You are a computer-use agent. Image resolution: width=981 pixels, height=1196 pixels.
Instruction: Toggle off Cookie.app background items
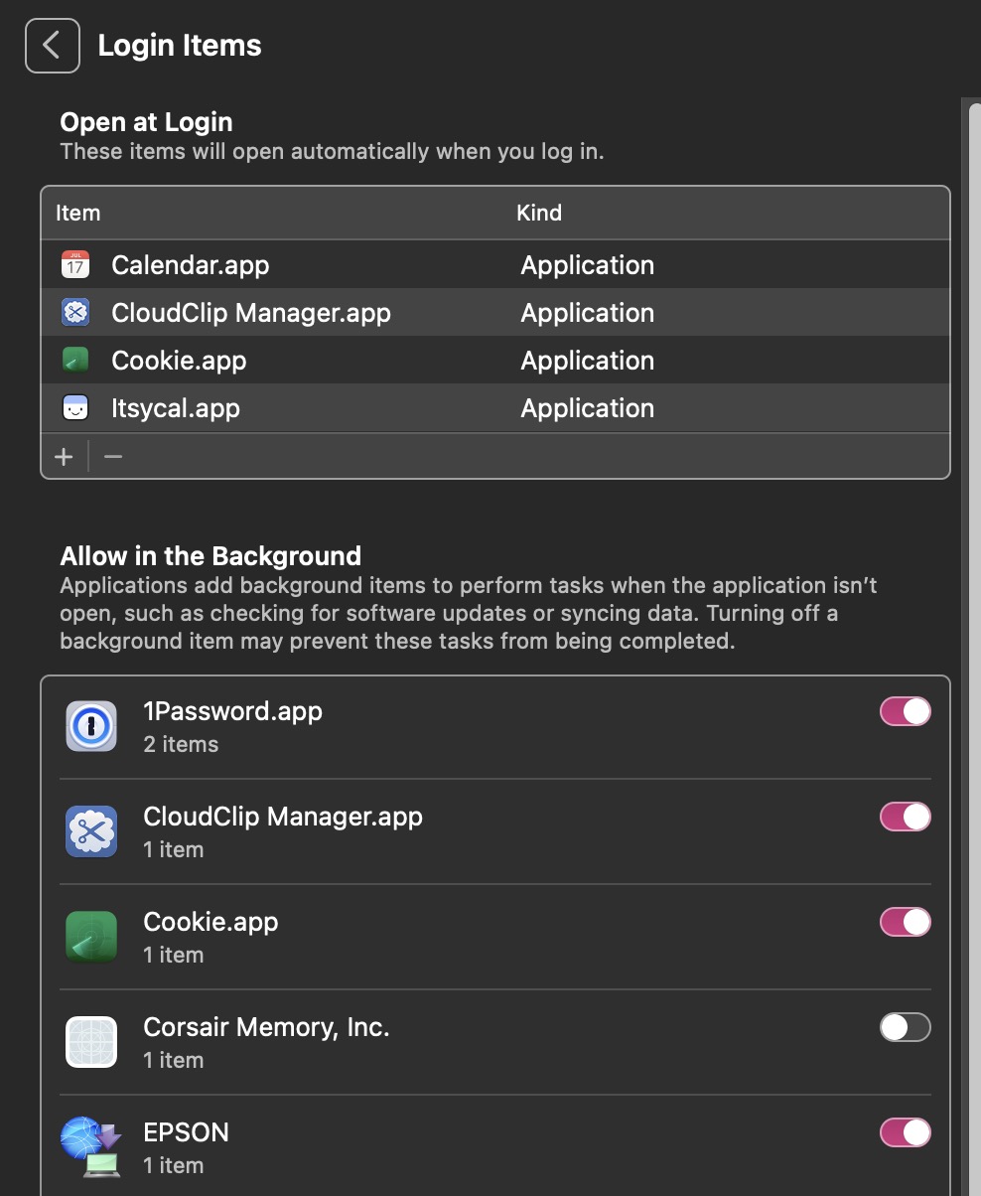click(906, 922)
